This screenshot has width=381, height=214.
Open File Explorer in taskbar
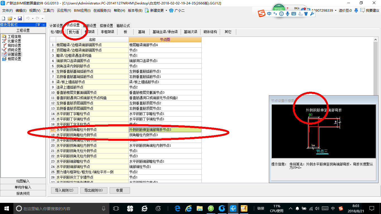point(199,208)
